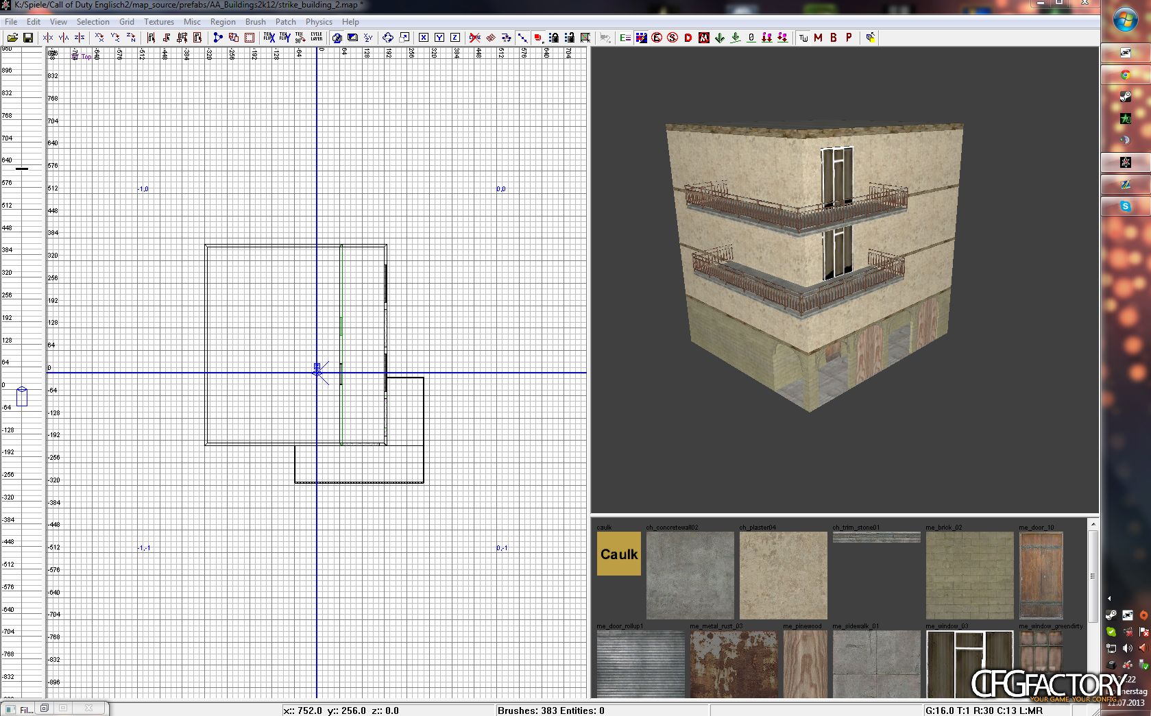This screenshot has width=1151, height=716.
Task: Rotate selection around Y axis
Action: tap(115, 38)
